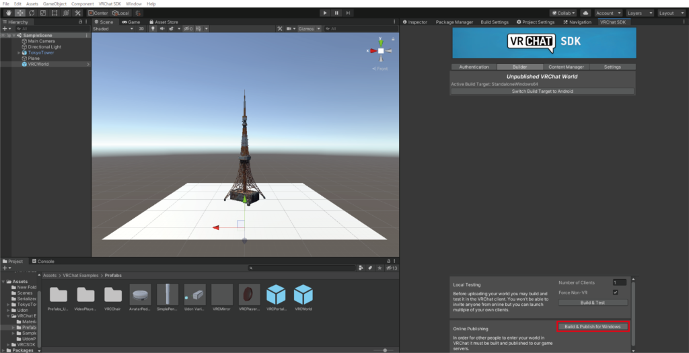Toggle hidden objects visibility counter in Scene view
This screenshot has width=689, height=353.
(x=188, y=28)
